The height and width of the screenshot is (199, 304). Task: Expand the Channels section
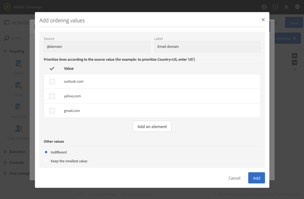[5, 162]
